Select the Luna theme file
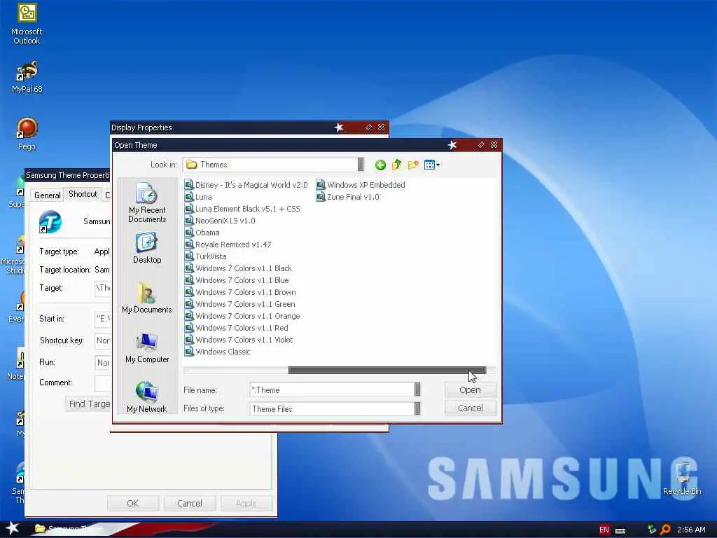Viewport: 717px width, 538px height. coord(198,197)
